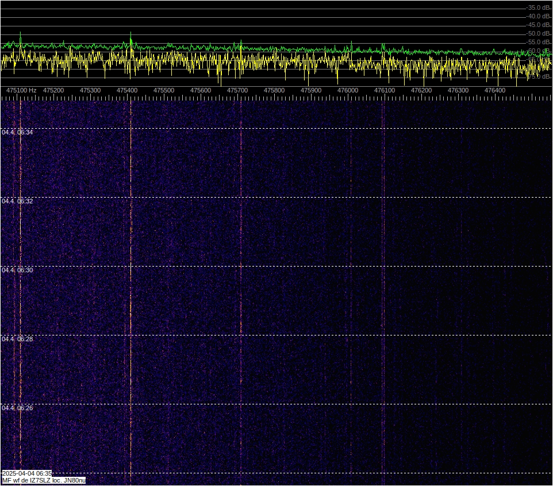Click the 2025-04-04 06:35 timestamp
The height and width of the screenshot is (486, 553).
tap(27, 473)
